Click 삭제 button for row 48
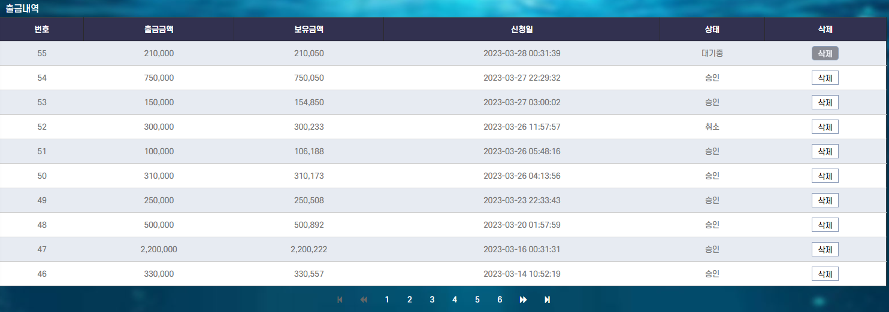This screenshot has height=312, width=889. click(825, 225)
